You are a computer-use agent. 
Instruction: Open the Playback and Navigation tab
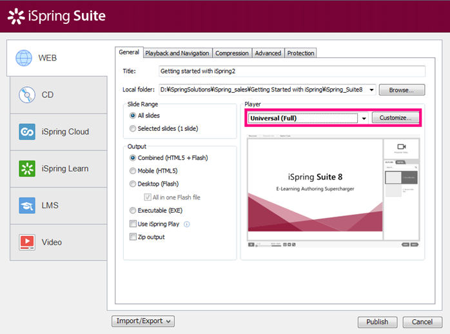click(177, 53)
